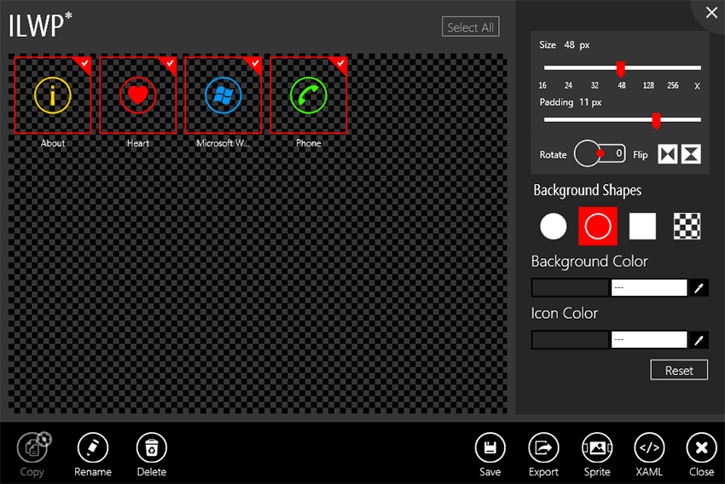Set size to 32 on scale
This screenshot has width=725, height=484.
click(x=594, y=85)
